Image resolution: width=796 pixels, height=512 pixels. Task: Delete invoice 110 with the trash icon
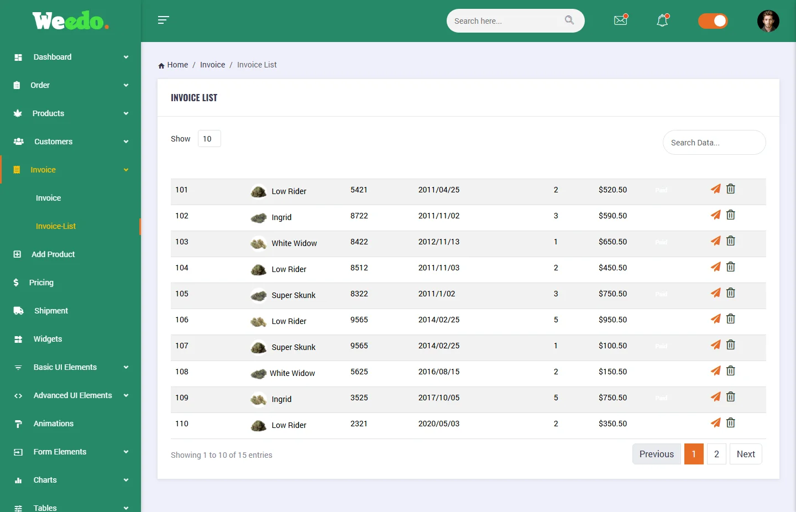click(730, 422)
